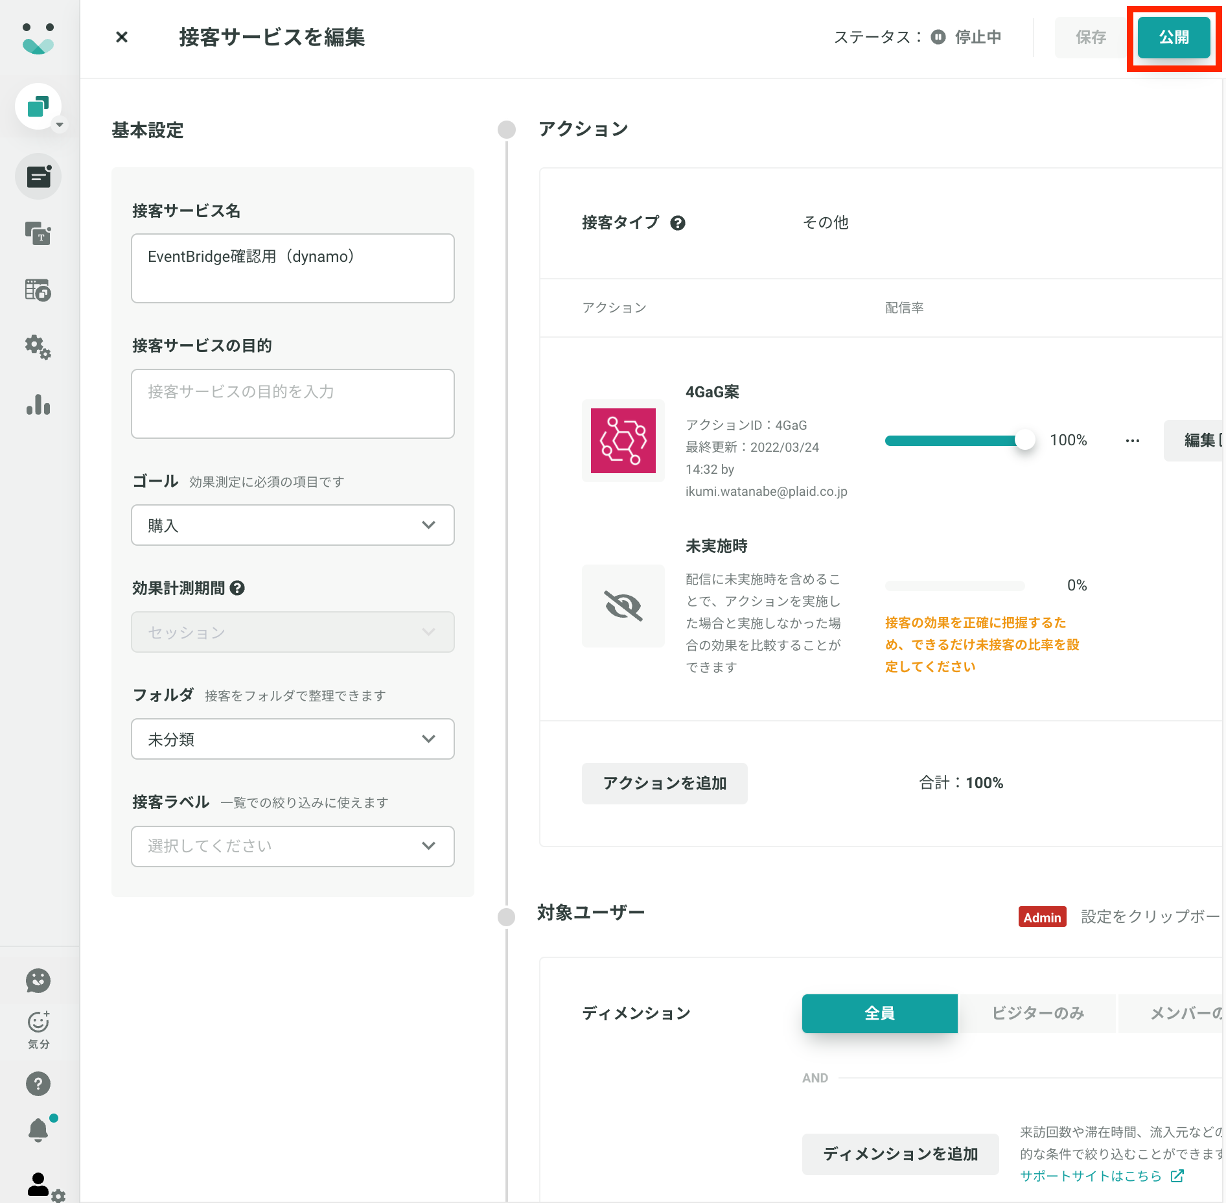Select the ビジターのみ dimension option
The width and height of the screenshot is (1226, 1203).
pos(1037,1013)
